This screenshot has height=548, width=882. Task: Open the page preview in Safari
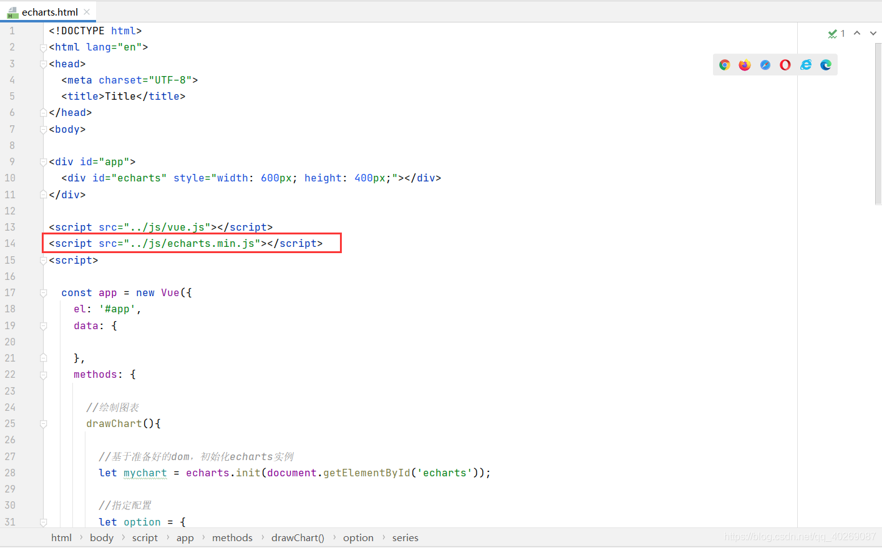tap(765, 65)
